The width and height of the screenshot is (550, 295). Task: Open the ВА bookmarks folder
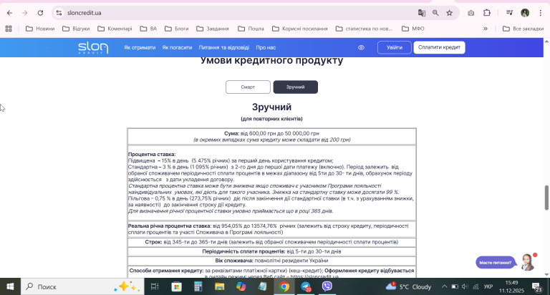tap(148, 29)
